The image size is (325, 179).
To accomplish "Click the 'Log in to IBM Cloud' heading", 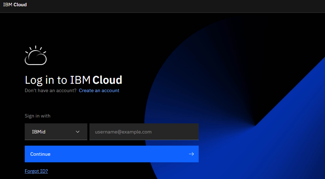I will (73, 80).
